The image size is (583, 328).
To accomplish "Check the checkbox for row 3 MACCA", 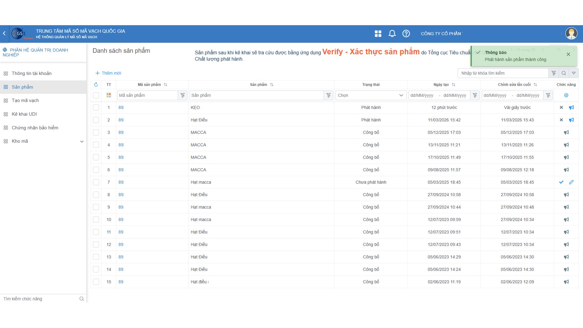I will pyautogui.click(x=96, y=132).
